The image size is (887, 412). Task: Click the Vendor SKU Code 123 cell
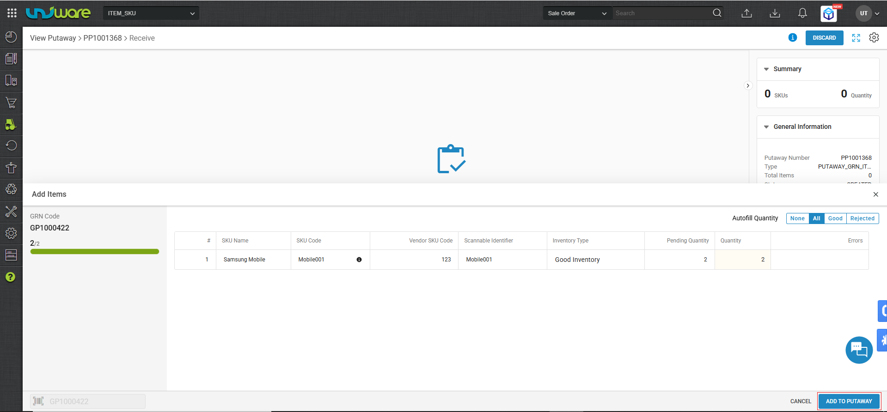pyautogui.click(x=414, y=260)
